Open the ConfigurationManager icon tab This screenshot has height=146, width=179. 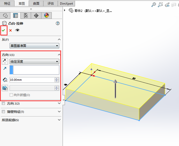coord(26,16)
